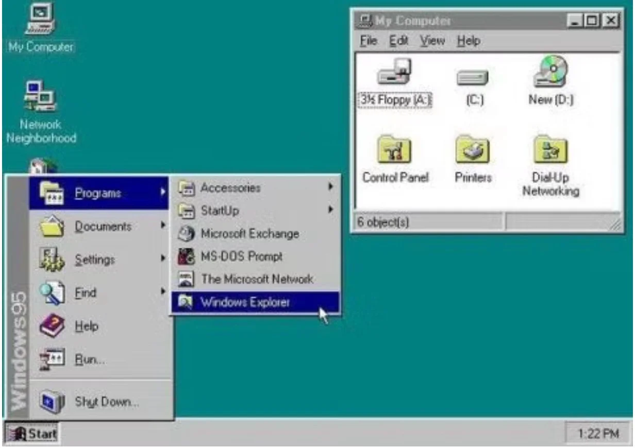Select the Network Neighborhood desktop icon
This screenshot has width=635, height=448.
[x=41, y=97]
